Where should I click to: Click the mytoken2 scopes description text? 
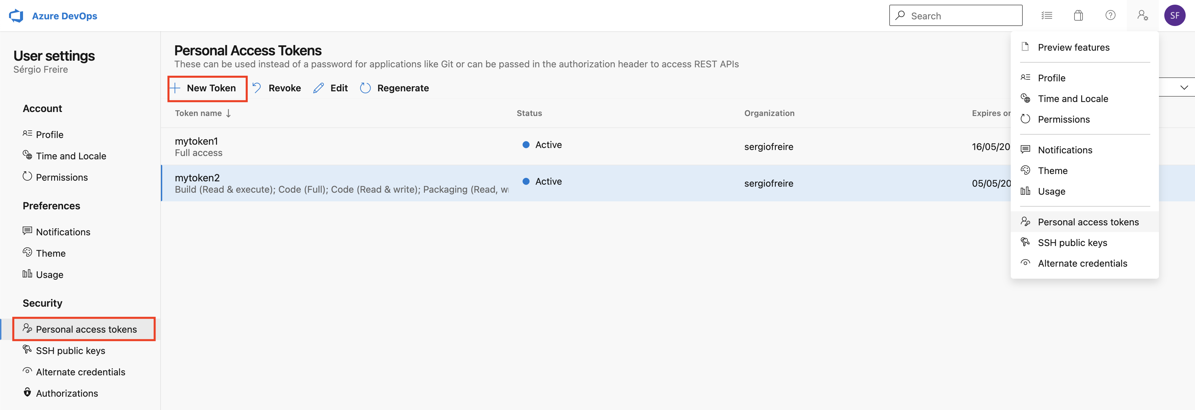pyautogui.click(x=341, y=189)
